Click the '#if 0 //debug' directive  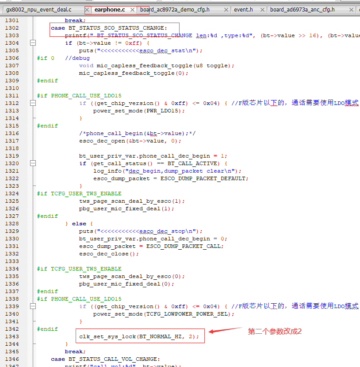point(63,58)
